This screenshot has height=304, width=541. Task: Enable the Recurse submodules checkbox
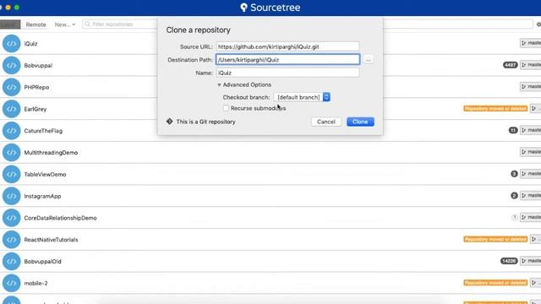226,108
